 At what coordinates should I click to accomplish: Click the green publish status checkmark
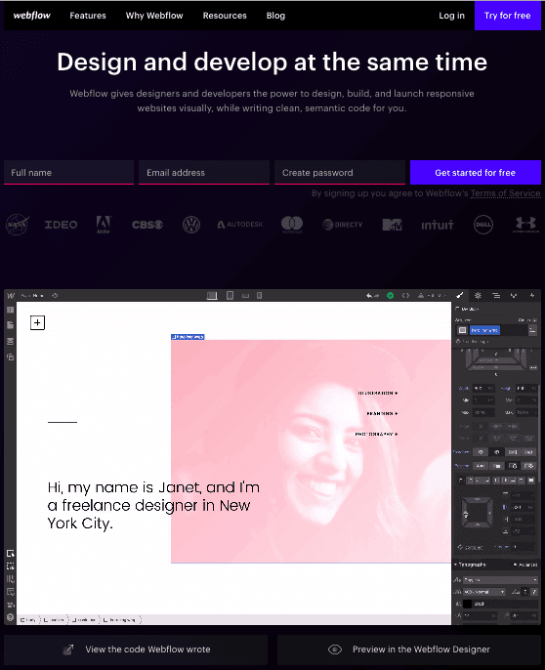(x=391, y=295)
